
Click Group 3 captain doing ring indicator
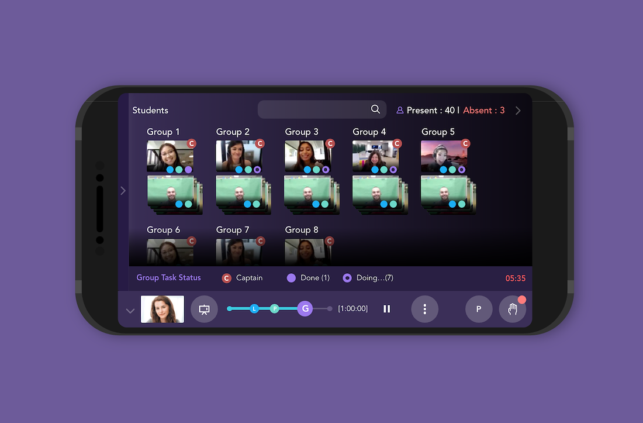(326, 170)
